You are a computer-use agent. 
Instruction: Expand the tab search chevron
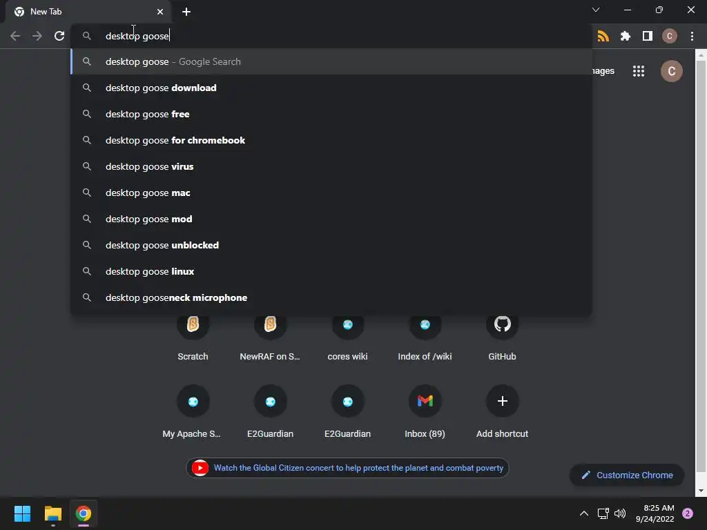click(596, 10)
